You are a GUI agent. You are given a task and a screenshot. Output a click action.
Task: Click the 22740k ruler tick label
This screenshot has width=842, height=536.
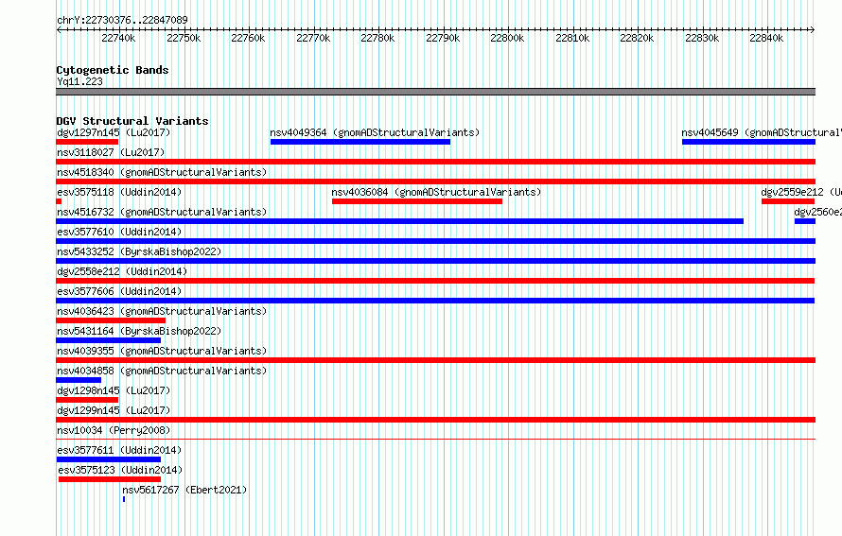[118, 38]
